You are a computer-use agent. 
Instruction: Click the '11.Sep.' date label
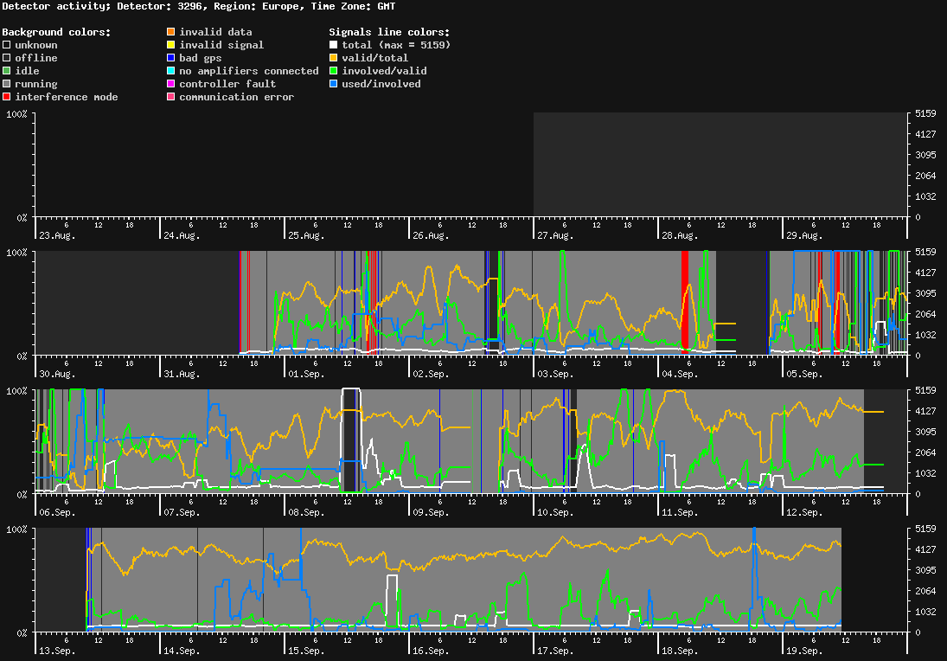tap(680, 512)
